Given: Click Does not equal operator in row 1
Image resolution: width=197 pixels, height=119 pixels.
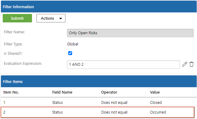Looking at the screenshot, I should click(114, 102).
